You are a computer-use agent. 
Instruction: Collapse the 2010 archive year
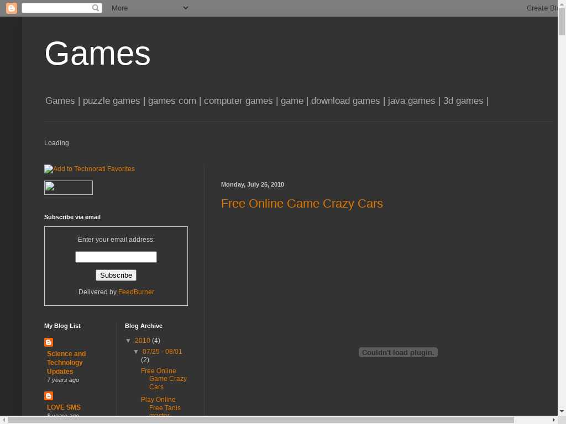[x=129, y=341]
